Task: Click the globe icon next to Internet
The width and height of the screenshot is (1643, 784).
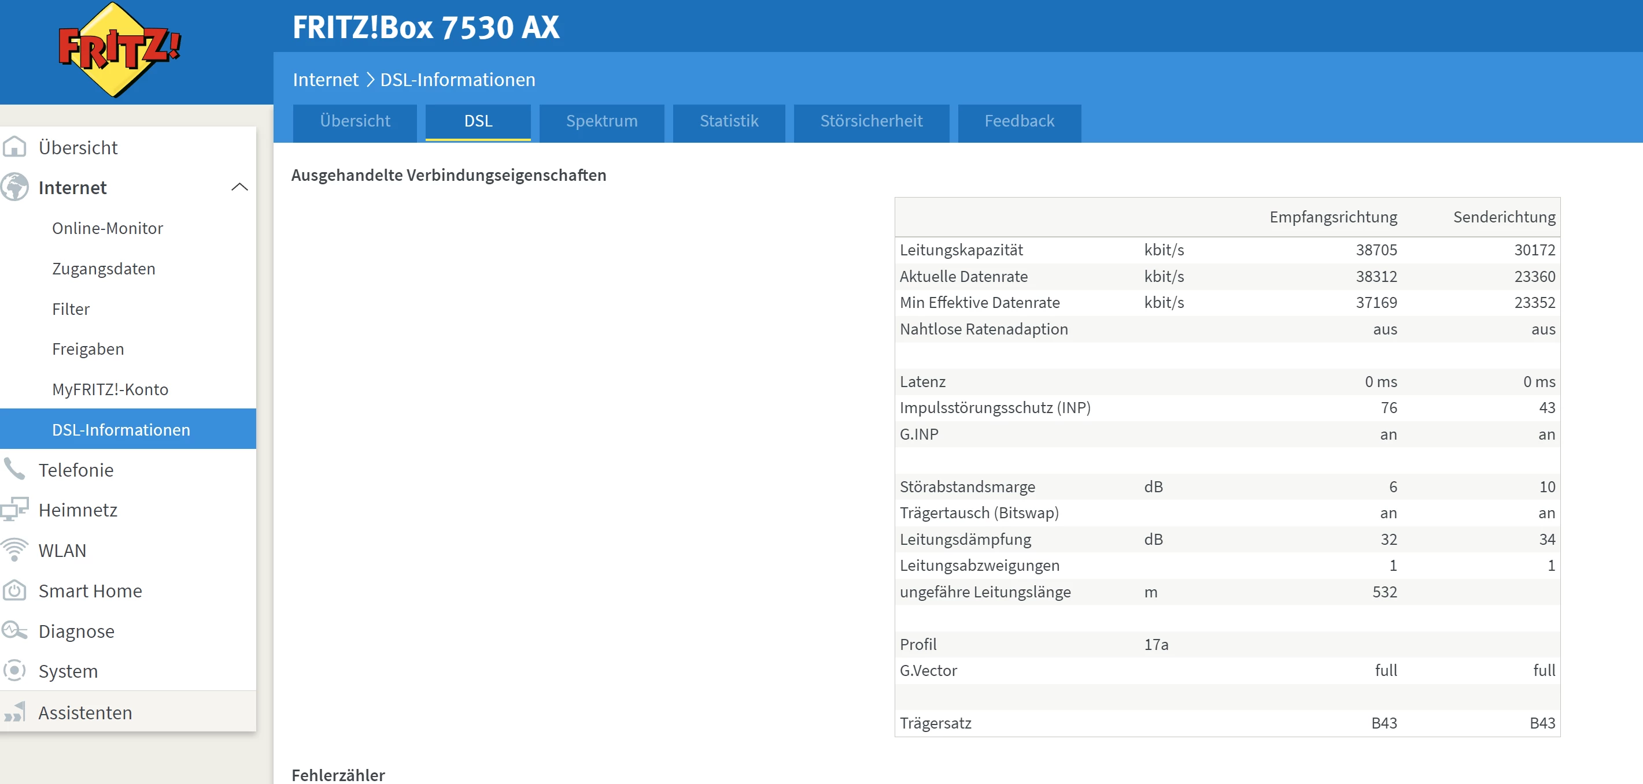Action: coord(14,187)
